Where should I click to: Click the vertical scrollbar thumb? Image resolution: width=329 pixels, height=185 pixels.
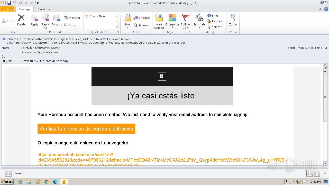coord(325,97)
